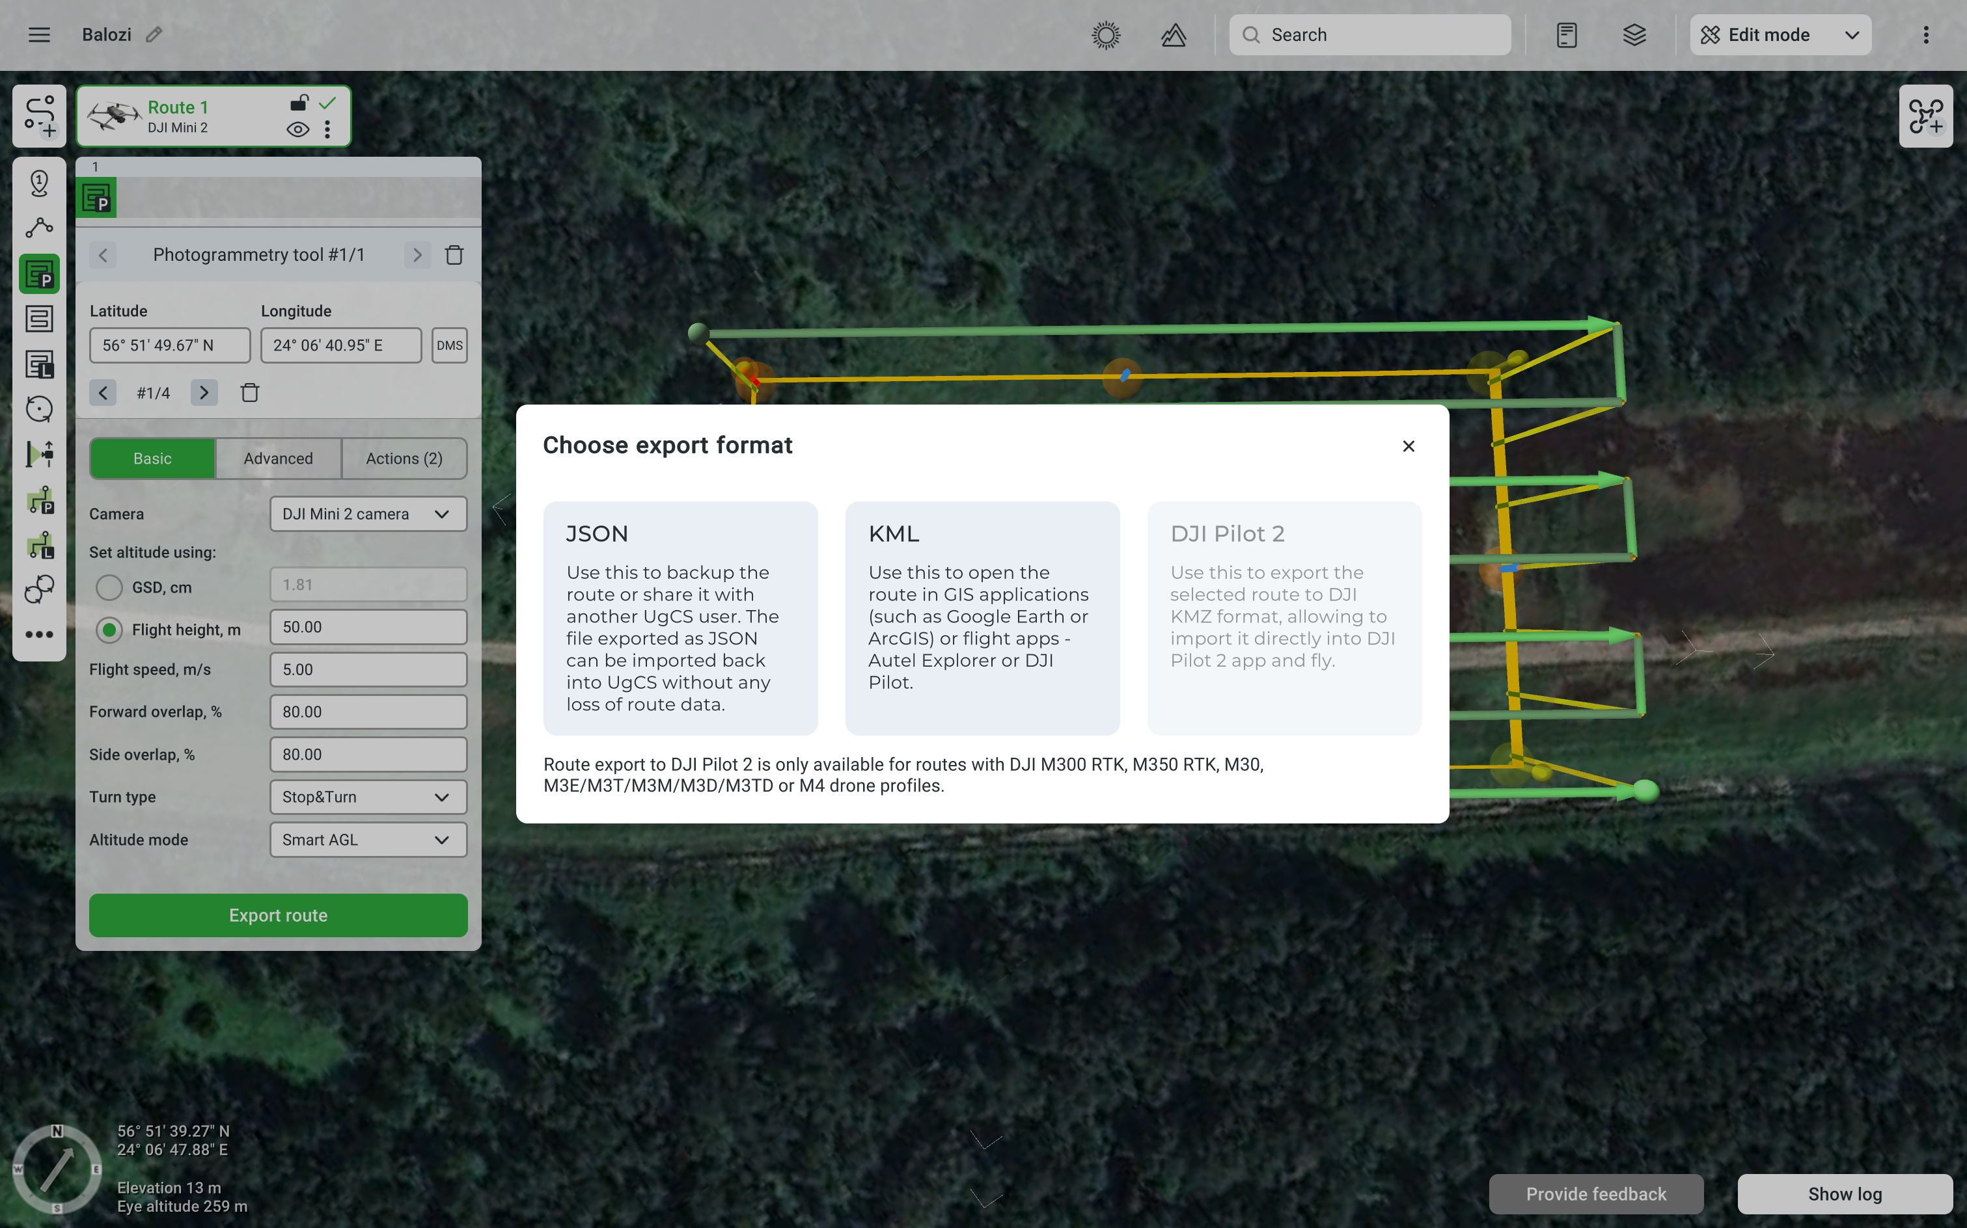Select the Photogrammetry tool in the sidebar
1967x1228 pixels.
click(39, 274)
